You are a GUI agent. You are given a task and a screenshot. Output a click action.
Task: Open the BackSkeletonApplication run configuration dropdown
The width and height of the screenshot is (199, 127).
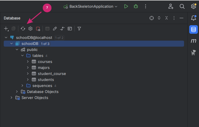tap(90, 7)
